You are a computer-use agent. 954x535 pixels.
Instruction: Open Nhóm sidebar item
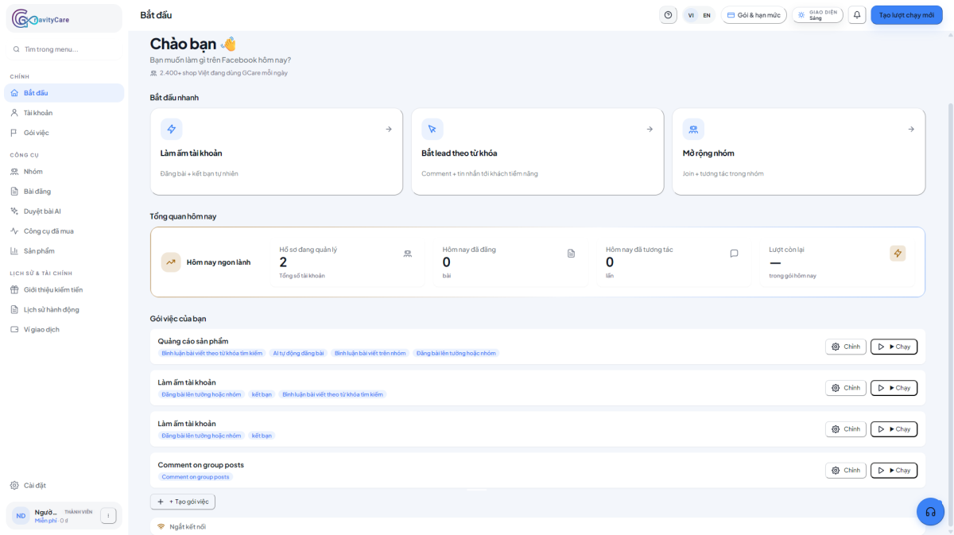pos(64,172)
